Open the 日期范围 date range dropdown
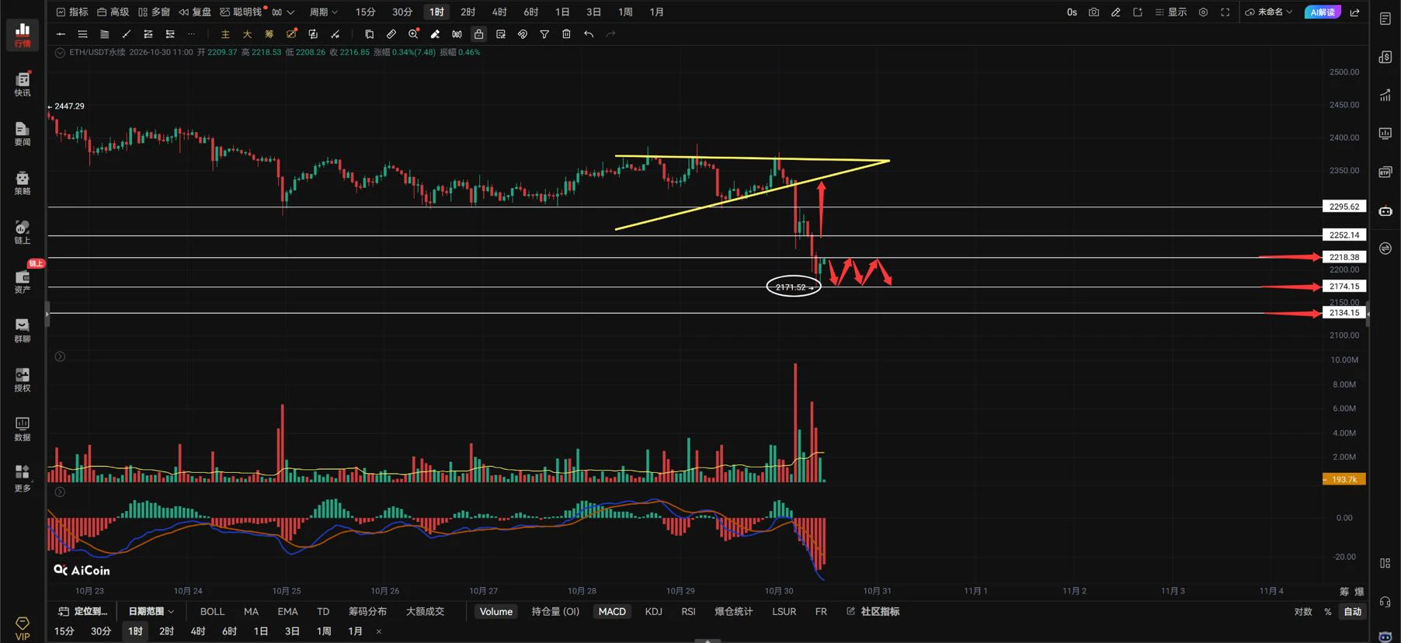The image size is (1401, 643). point(151,612)
